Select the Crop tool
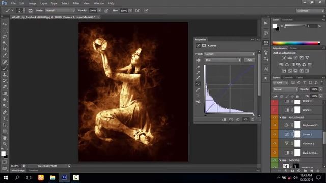The image size is (326, 183). click(5, 49)
